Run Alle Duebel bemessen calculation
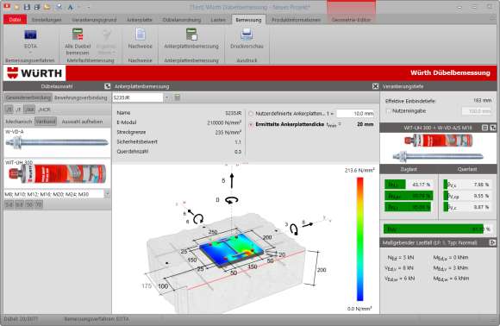The image size is (500, 326). coord(78,41)
